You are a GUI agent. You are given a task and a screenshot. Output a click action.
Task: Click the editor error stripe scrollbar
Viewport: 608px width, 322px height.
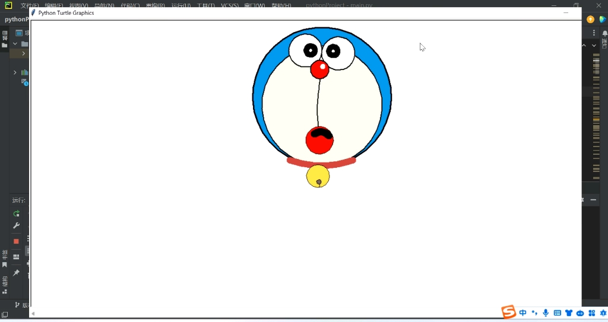coord(596,116)
